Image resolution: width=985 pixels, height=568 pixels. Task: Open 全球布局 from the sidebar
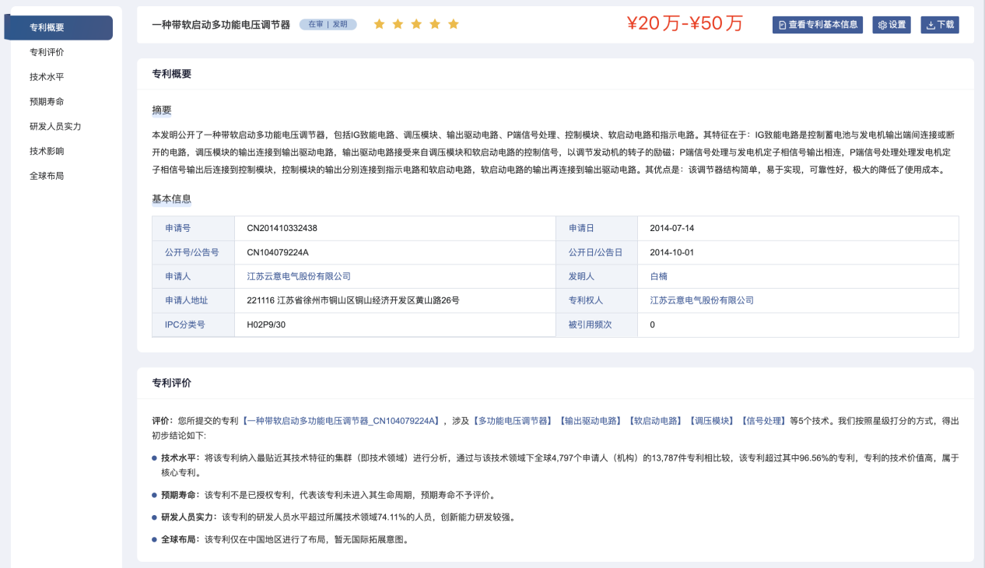click(47, 176)
